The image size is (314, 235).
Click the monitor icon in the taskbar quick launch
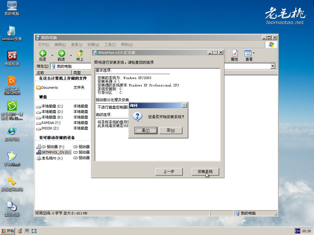pos(27,231)
